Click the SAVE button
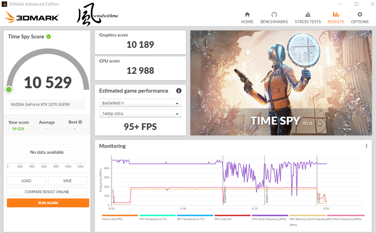 click(67, 181)
